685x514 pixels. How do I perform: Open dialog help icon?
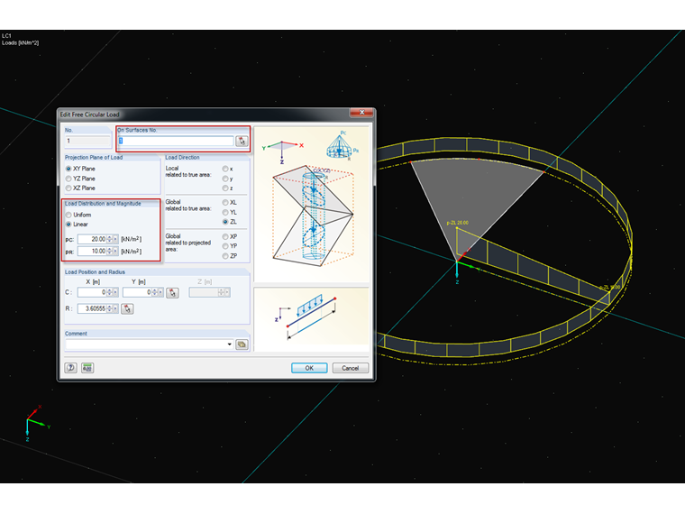point(71,368)
